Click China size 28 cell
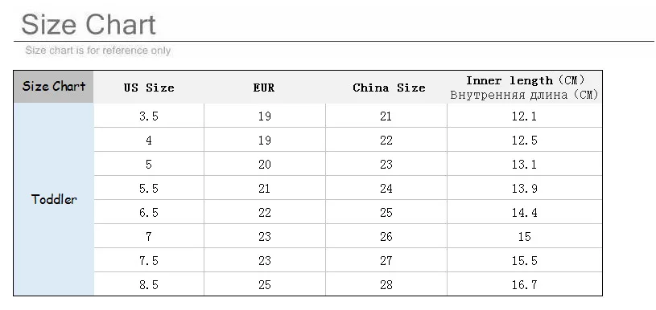This screenshot has width=656, height=310. (x=386, y=284)
